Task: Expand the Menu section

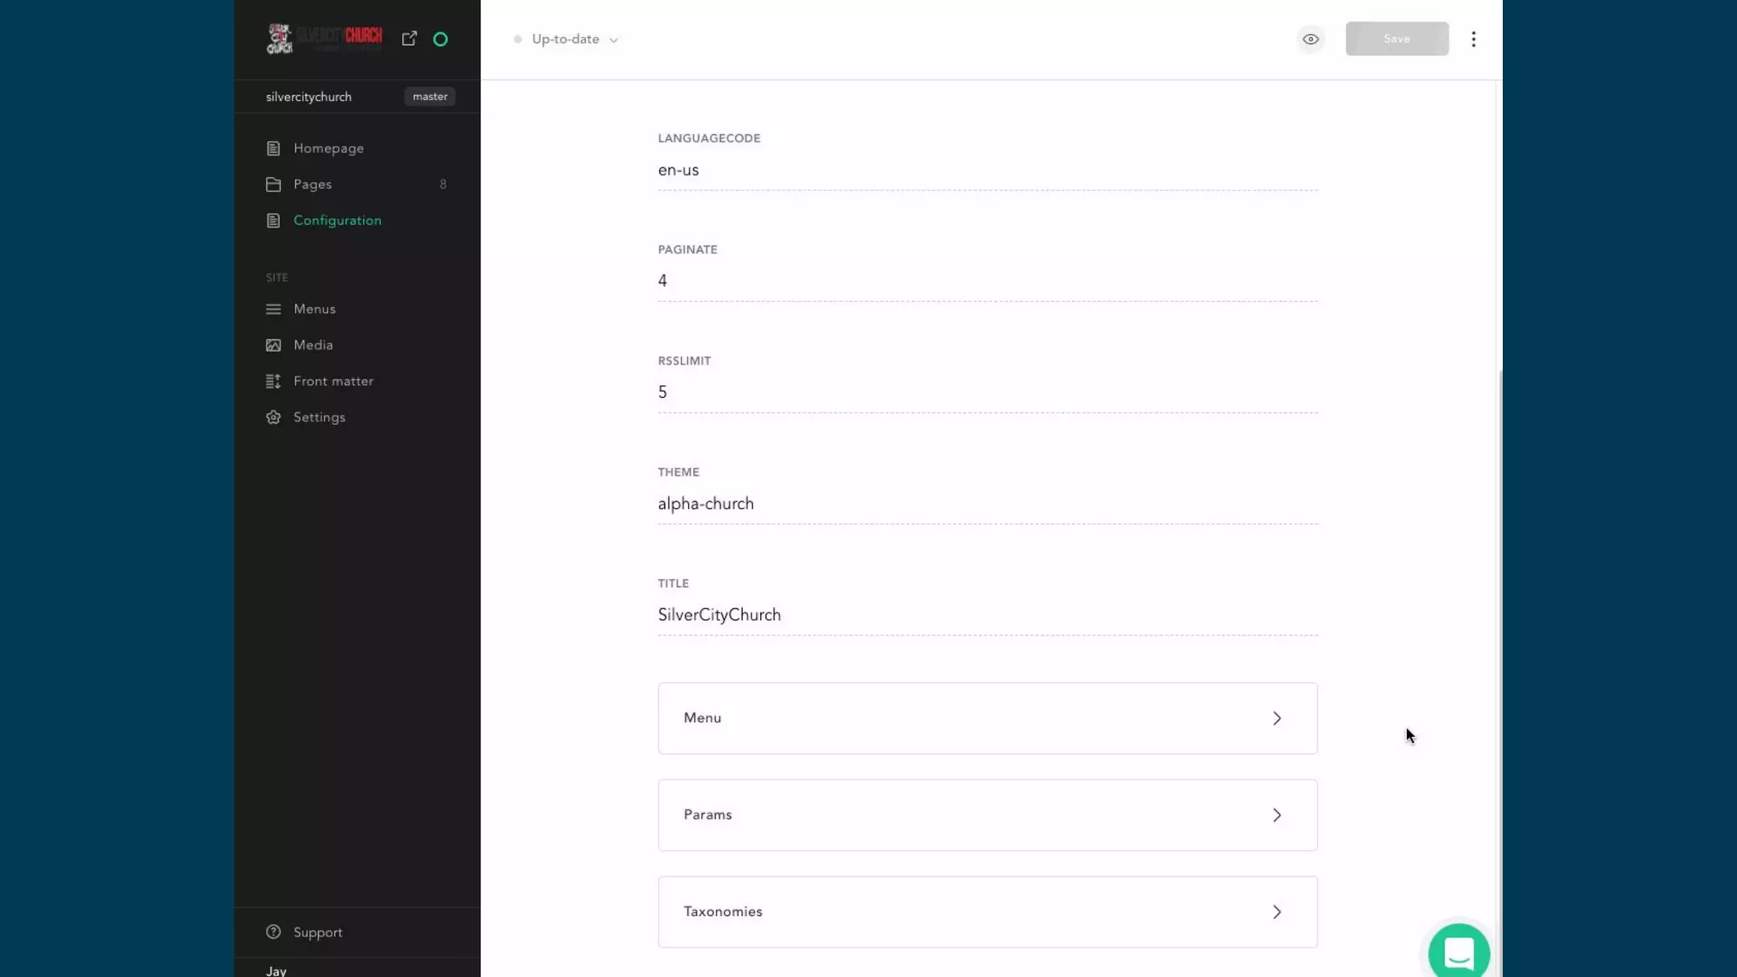Action: (x=987, y=718)
